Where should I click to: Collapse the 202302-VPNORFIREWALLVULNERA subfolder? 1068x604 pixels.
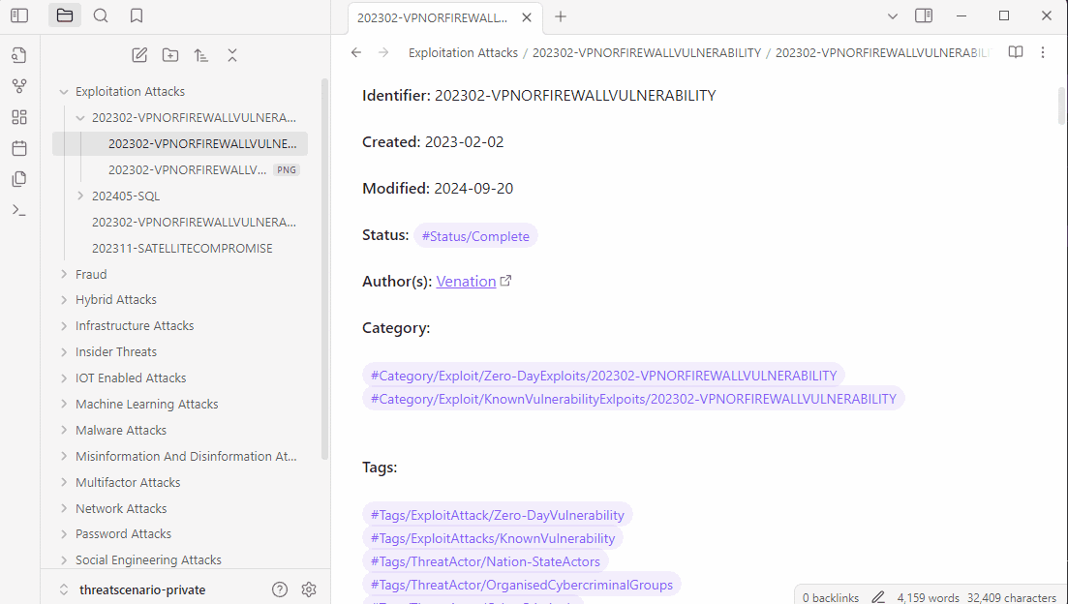click(80, 118)
